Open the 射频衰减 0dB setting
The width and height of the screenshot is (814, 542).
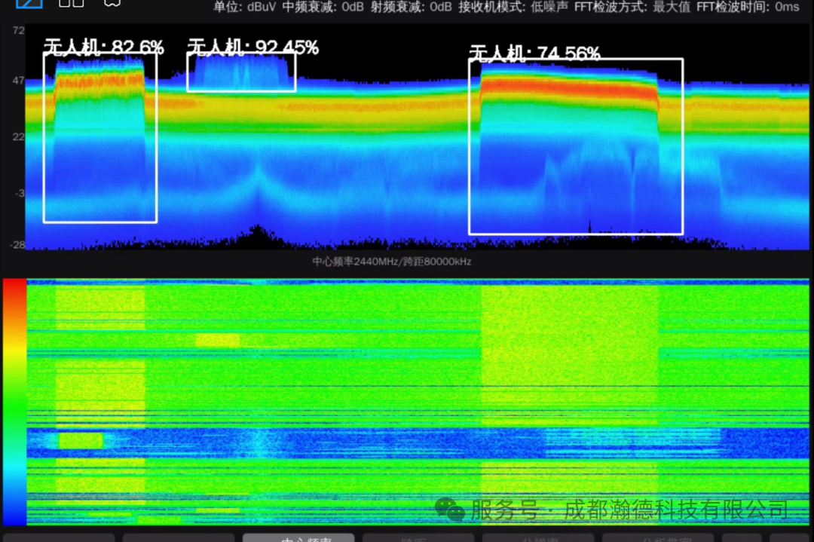[412, 8]
